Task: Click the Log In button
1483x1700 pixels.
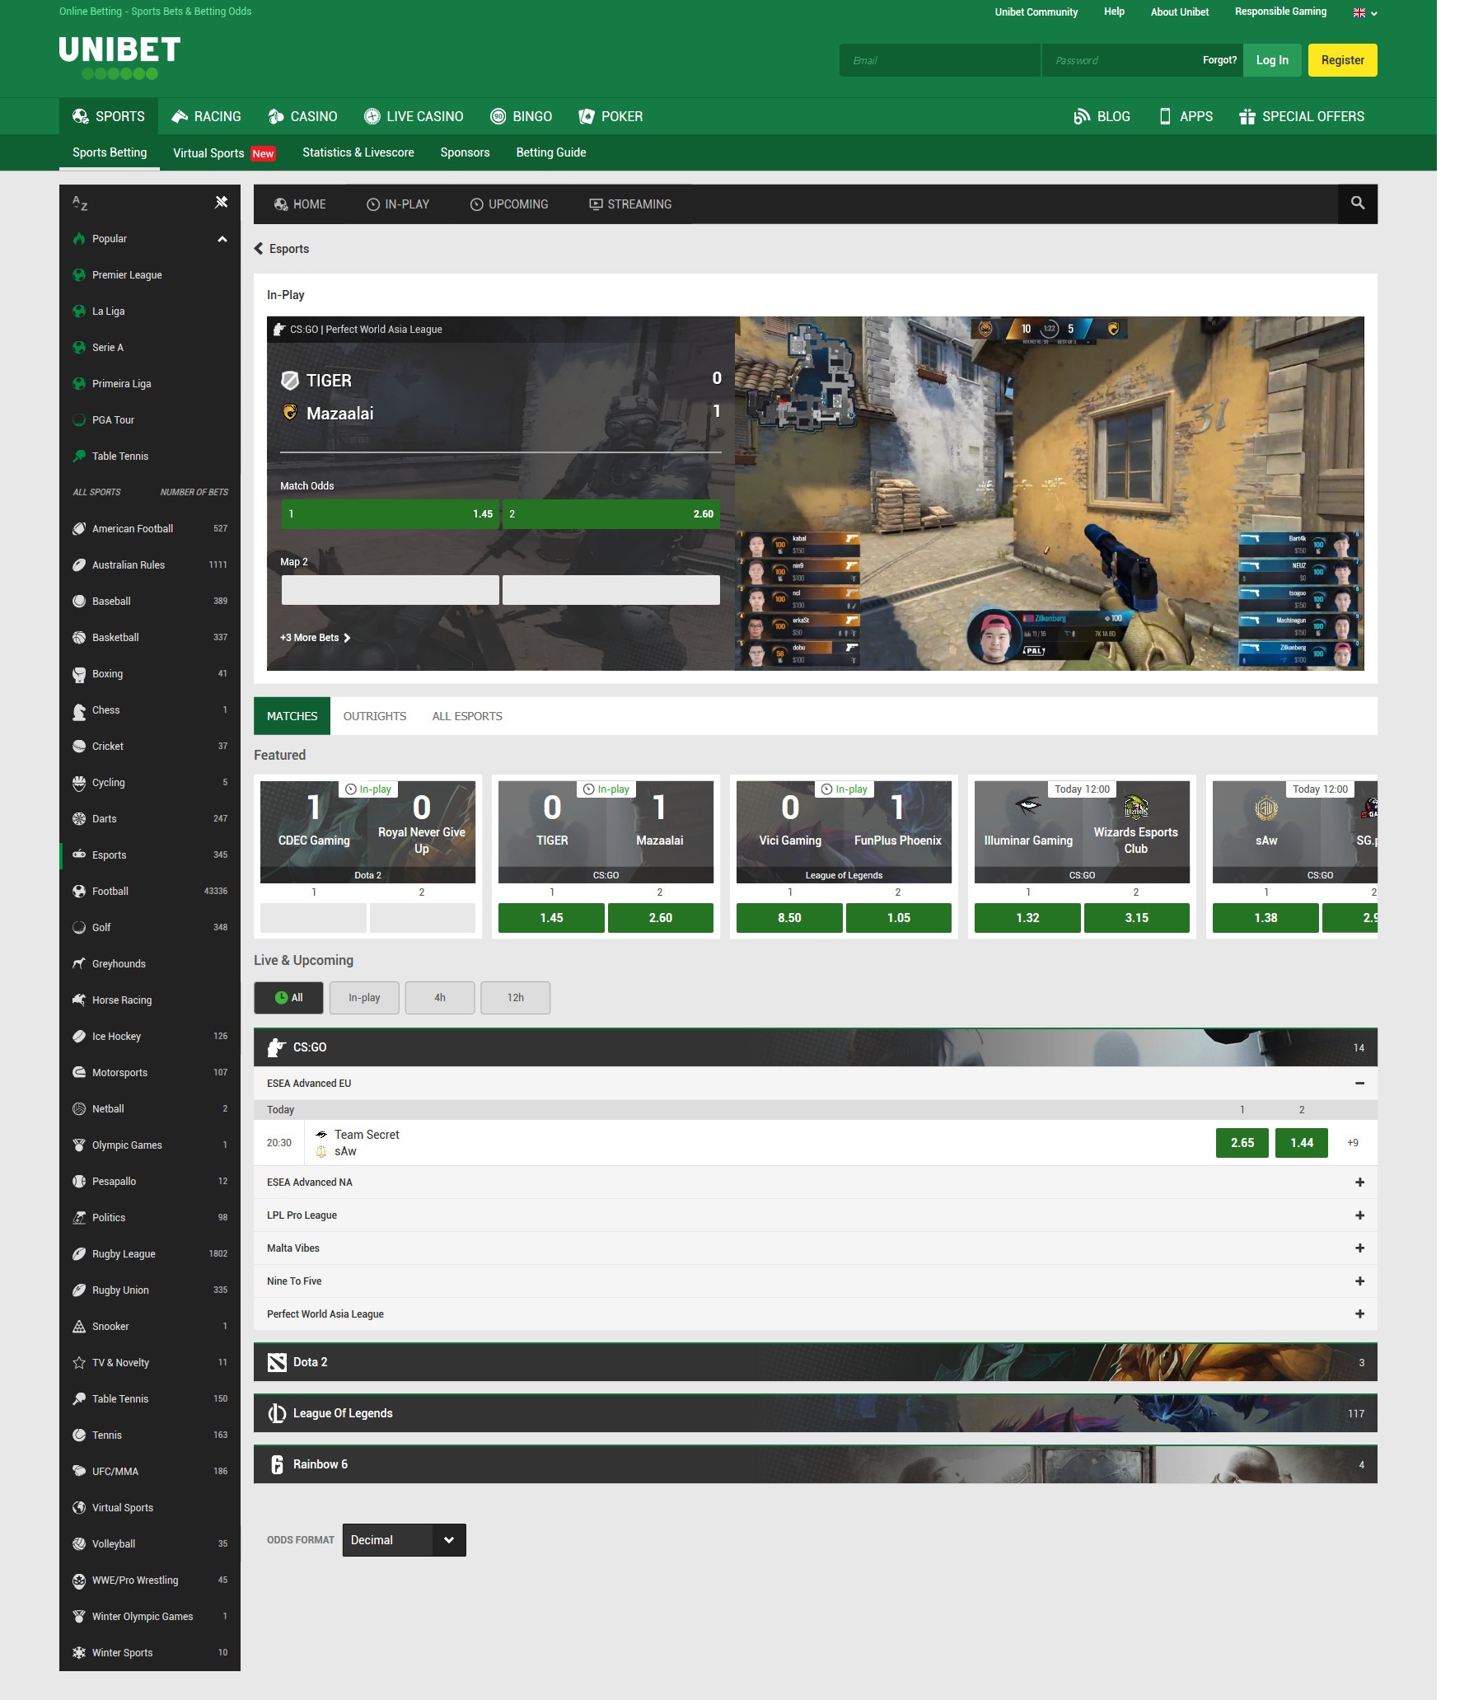Action: (x=1271, y=60)
